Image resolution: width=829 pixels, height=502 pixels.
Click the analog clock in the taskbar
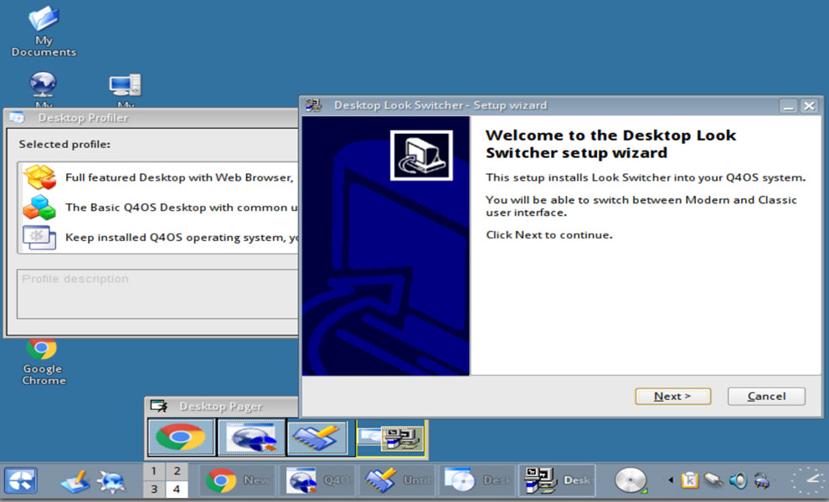[809, 481]
